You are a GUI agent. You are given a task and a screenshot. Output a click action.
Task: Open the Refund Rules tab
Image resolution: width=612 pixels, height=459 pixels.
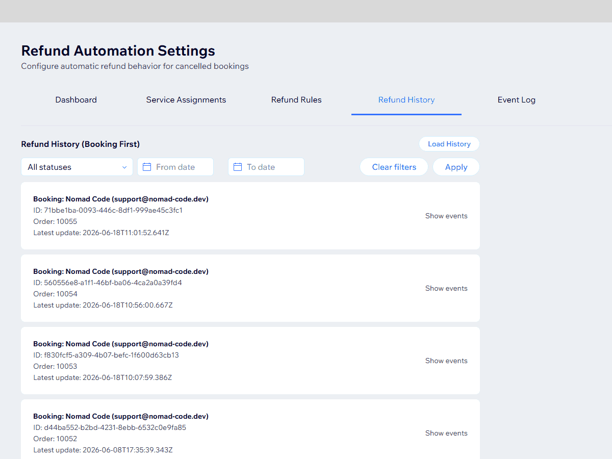(296, 100)
